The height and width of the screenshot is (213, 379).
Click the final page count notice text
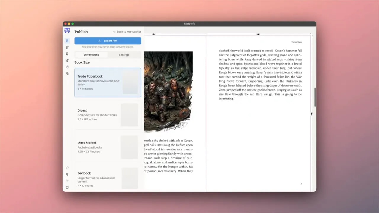(108, 47)
